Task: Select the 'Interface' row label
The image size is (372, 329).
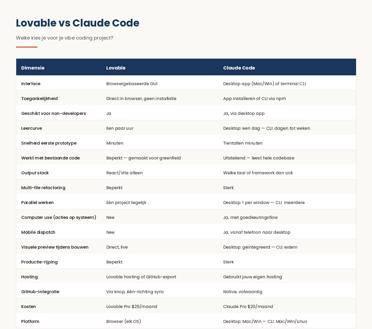Action: [31, 84]
